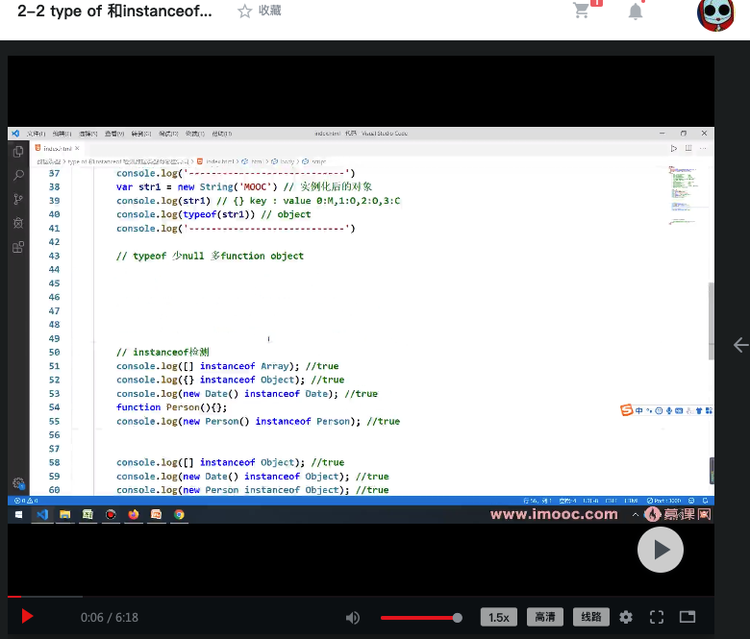Open the 文件 menu in VS Code

(36, 134)
